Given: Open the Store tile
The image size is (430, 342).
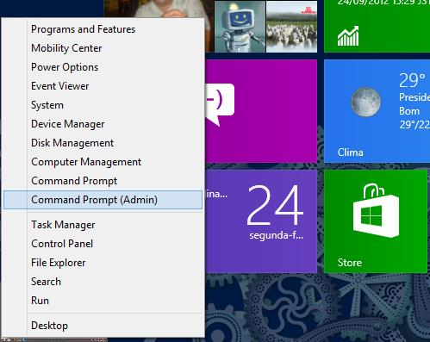Looking at the screenshot, I should tap(376, 221).
